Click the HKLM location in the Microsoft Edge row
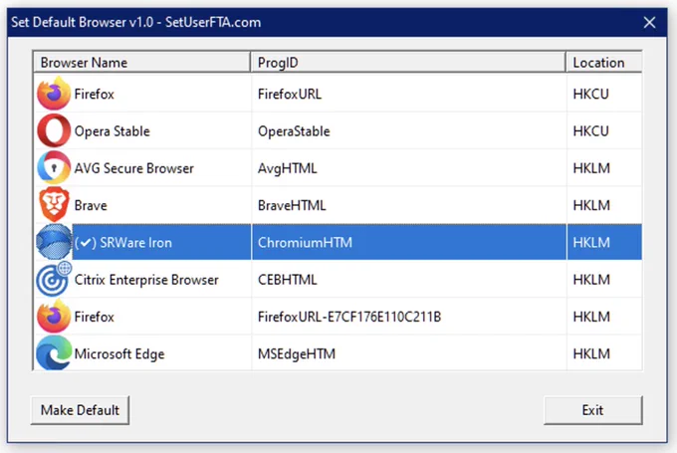 point(591,354)
